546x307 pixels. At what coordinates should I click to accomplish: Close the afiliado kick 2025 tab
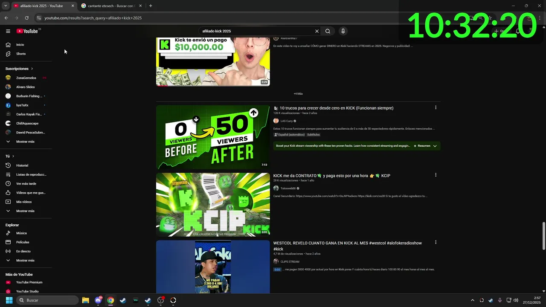(x=73, y=6)
